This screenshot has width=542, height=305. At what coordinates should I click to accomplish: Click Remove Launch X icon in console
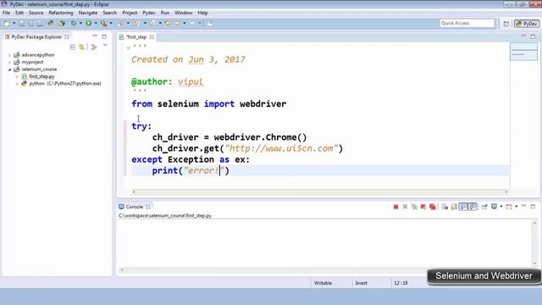point(405,207)
